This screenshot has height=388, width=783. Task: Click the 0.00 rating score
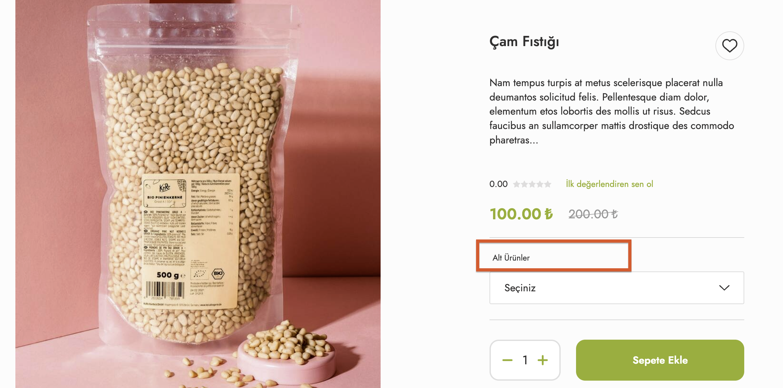tap(498, 184)
